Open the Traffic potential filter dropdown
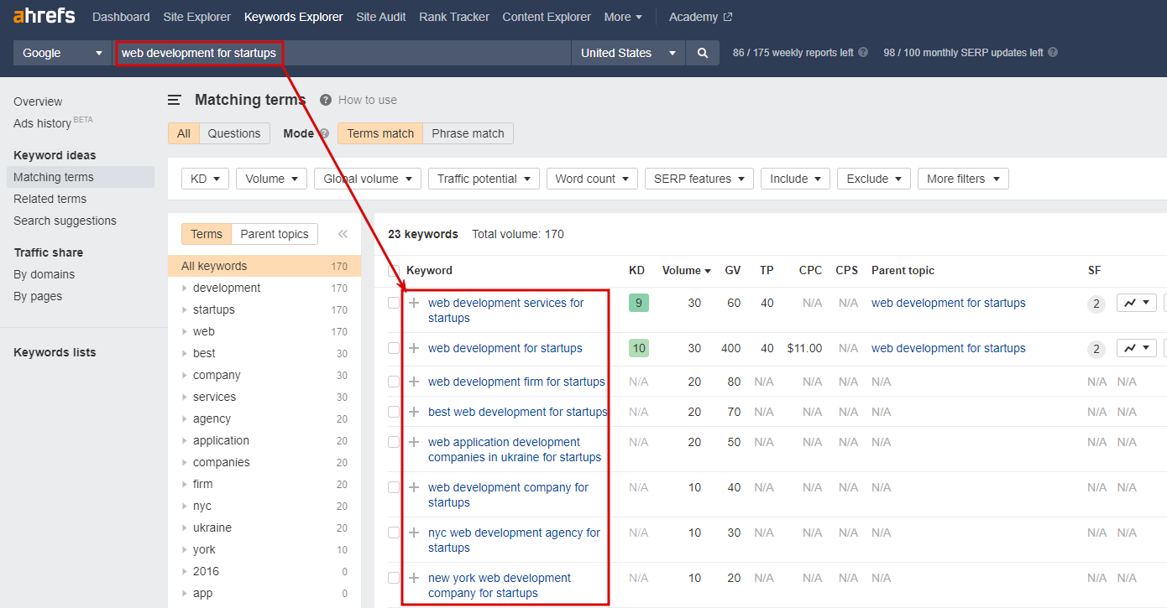The height and width of the screenshot is (608, 1167). click(x=484, y=179)
